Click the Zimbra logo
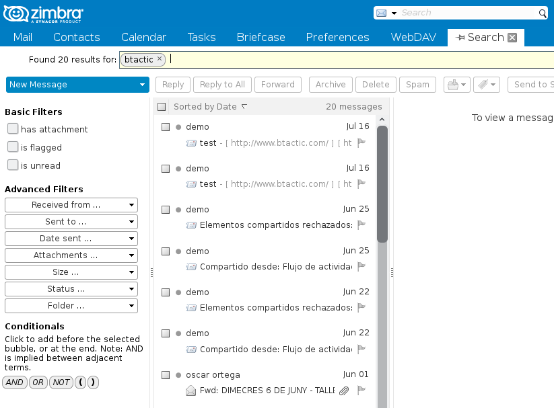The width and height of the screenshot is (554, 408). (43, 14)
